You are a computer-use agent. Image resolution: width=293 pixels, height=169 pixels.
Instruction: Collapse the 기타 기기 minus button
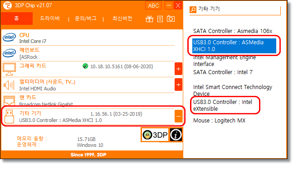[178, 116]
